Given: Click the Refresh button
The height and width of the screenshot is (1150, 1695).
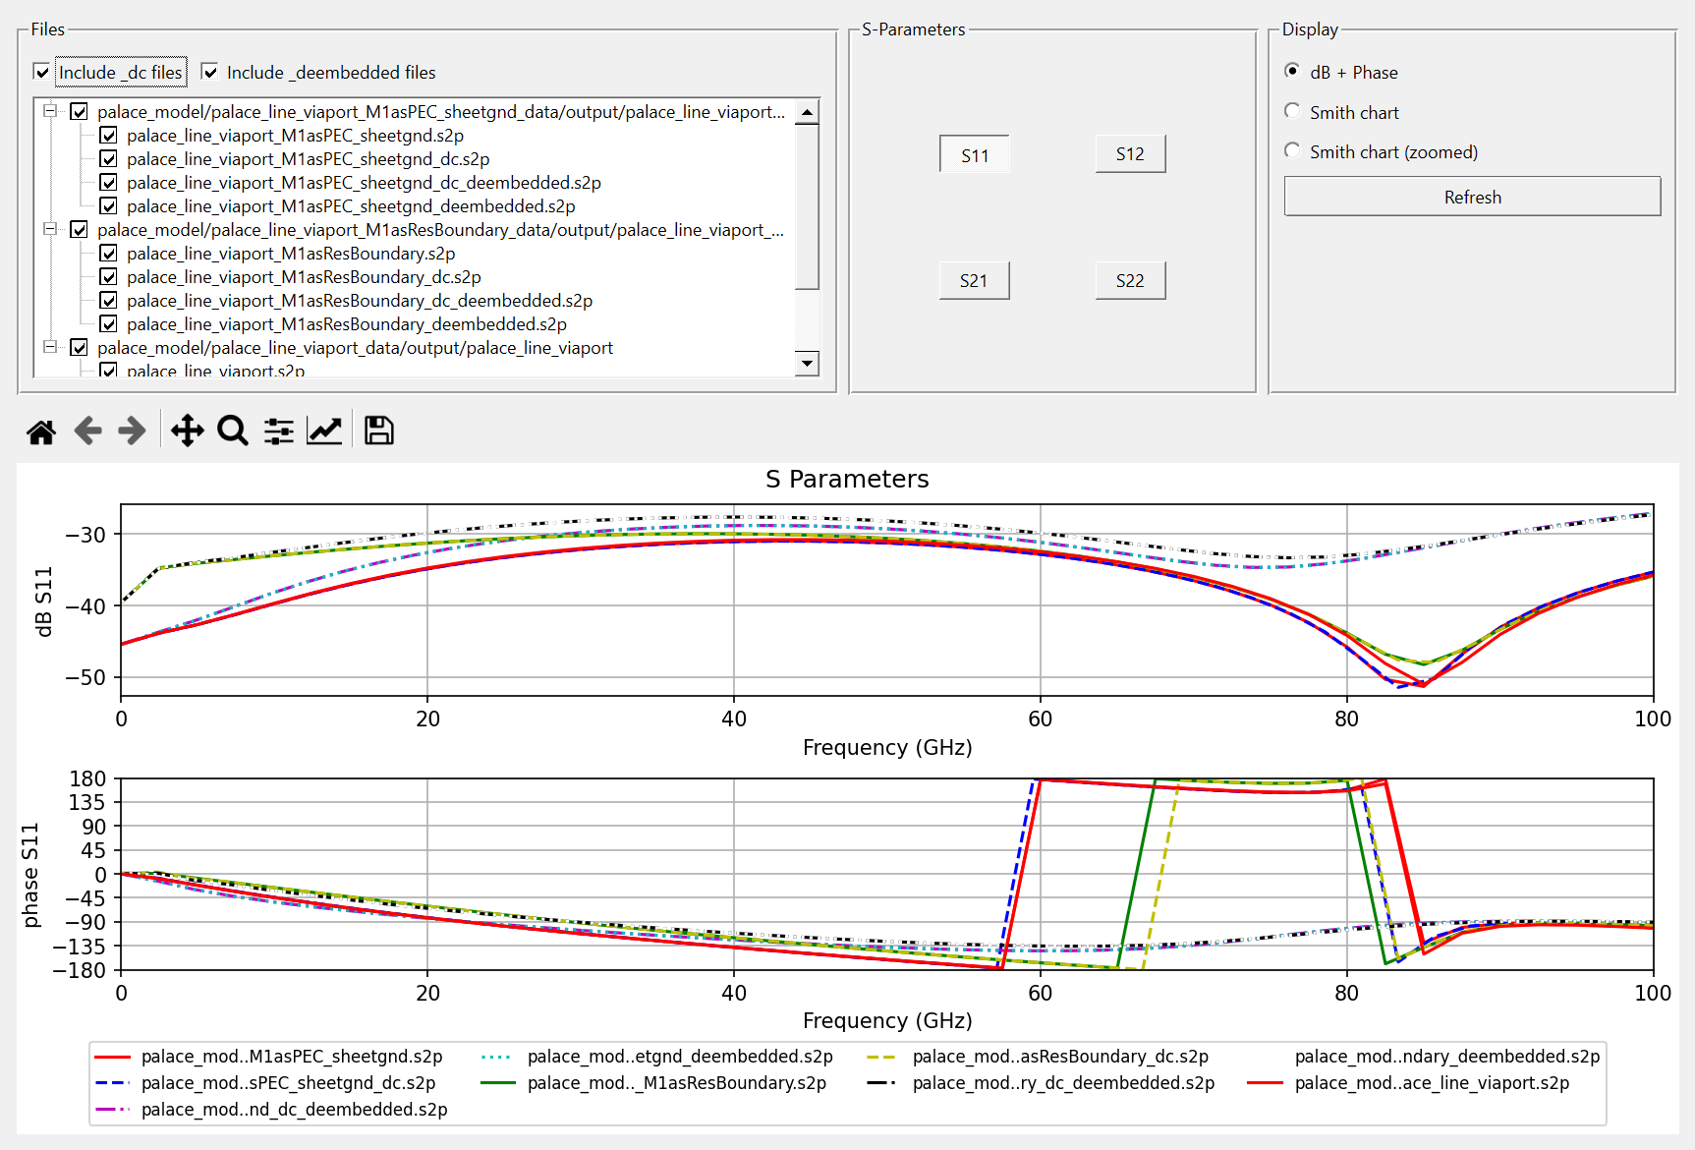Looking at the screenshot, I should click(x=1472, y=197).
